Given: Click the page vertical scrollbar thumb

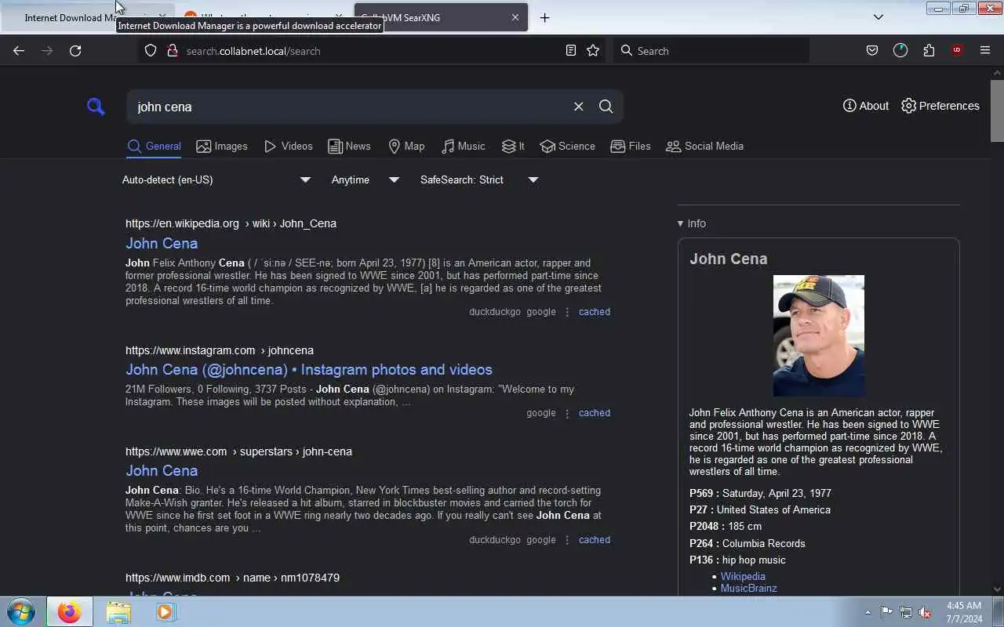Looking at the screenshot, I should pos(997,111).
